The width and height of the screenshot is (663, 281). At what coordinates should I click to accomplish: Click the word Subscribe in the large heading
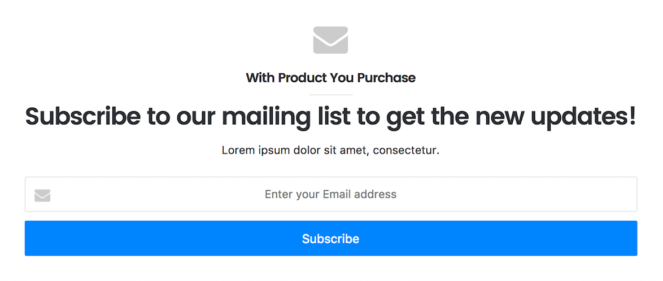(83, 116)
